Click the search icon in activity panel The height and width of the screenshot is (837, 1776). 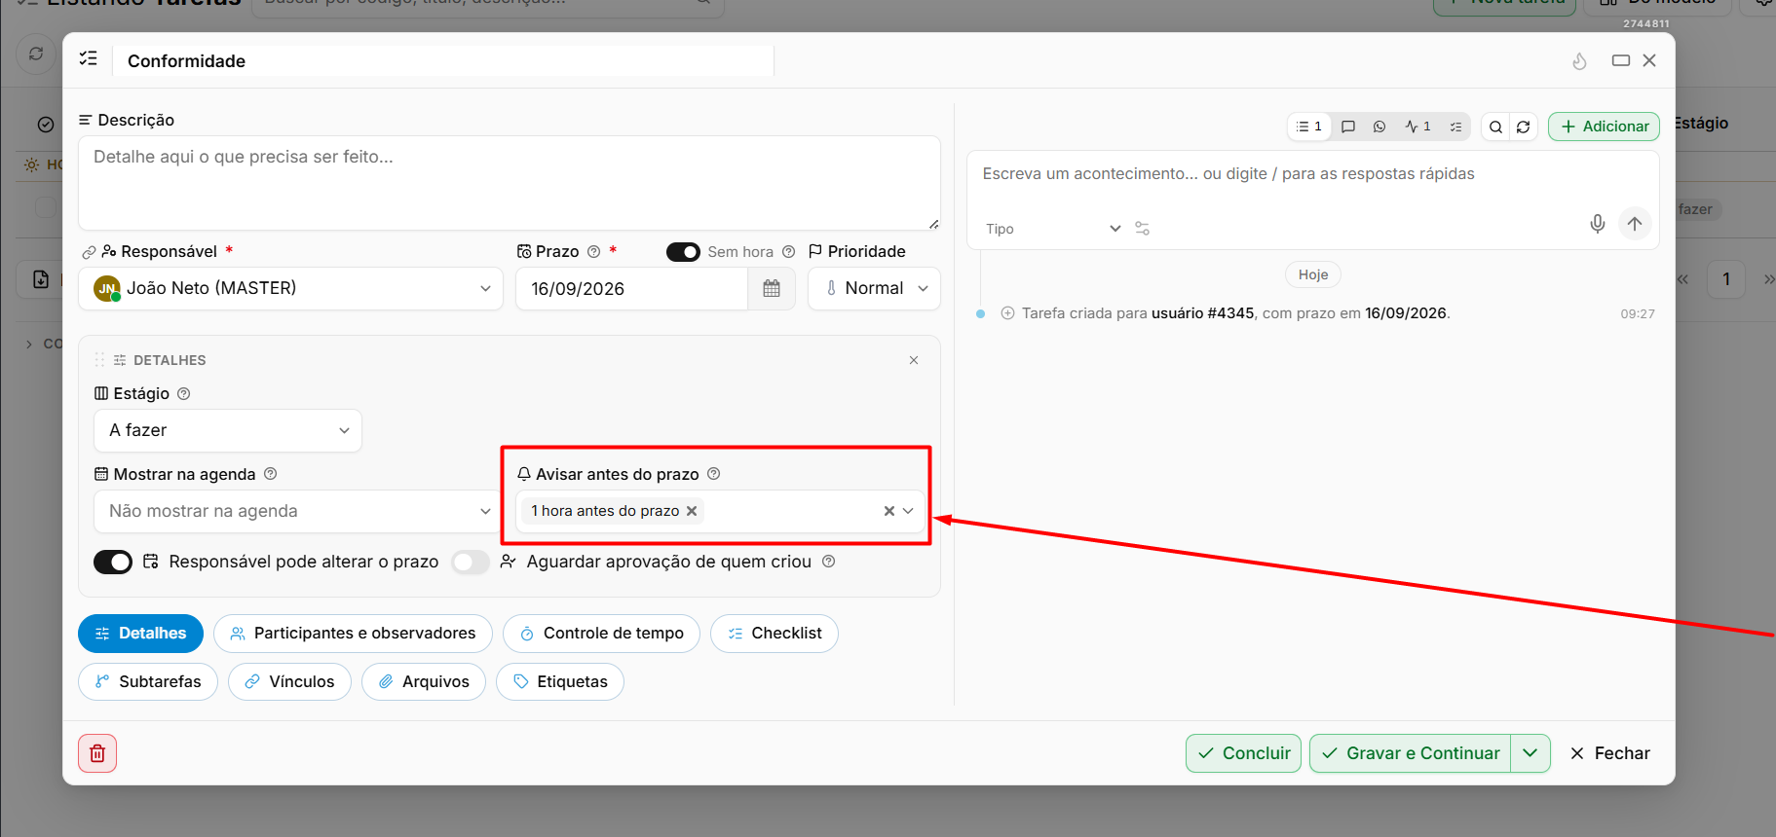coord(1495,127)
